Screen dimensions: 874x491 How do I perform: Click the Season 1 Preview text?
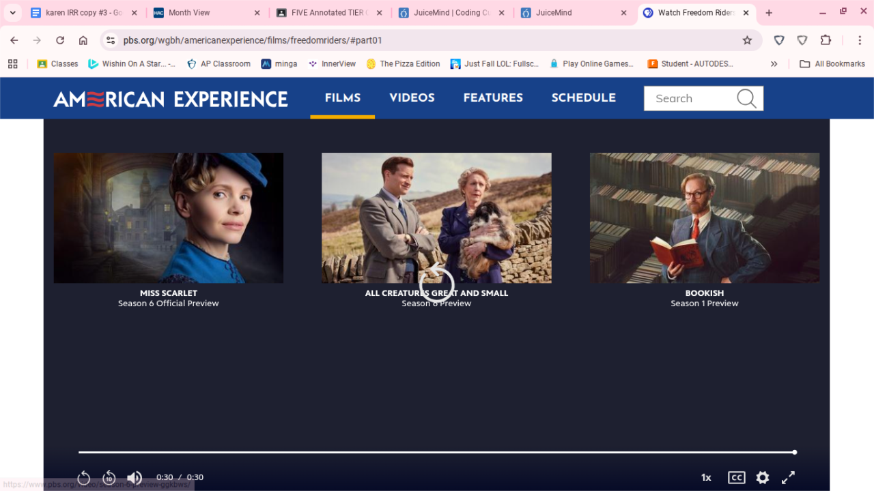(705, 303)
